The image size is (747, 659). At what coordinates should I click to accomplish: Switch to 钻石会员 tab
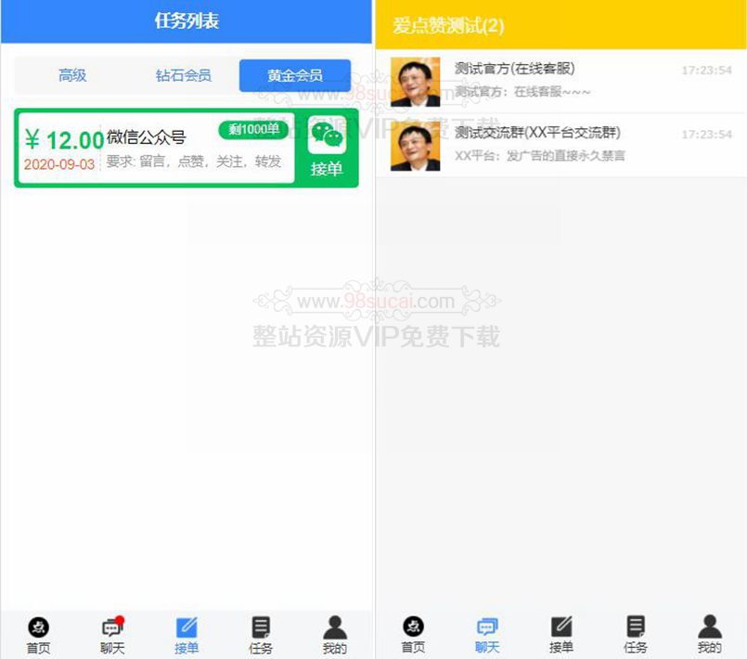pos(184,75)
